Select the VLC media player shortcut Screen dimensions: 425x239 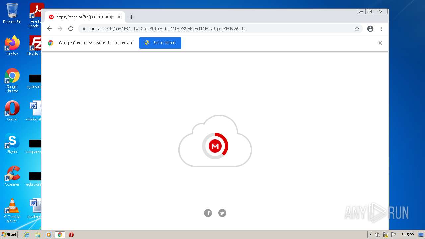pyautogui.click(x=12, y=210)
